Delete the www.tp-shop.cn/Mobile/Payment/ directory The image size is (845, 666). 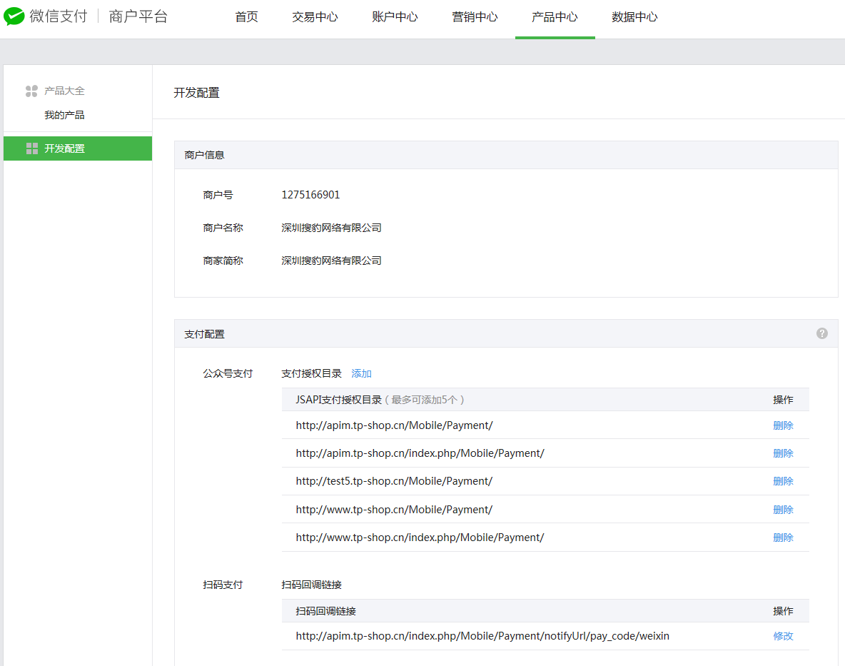point(783,510)
